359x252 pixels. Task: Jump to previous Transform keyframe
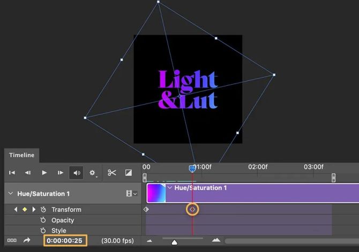[16, 210]
